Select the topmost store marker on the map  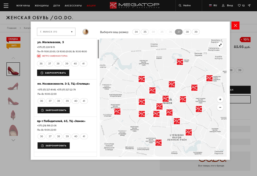click(180, 62)
